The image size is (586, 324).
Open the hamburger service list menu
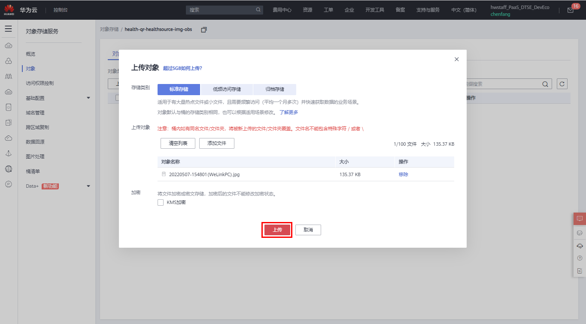click(8, 29)
